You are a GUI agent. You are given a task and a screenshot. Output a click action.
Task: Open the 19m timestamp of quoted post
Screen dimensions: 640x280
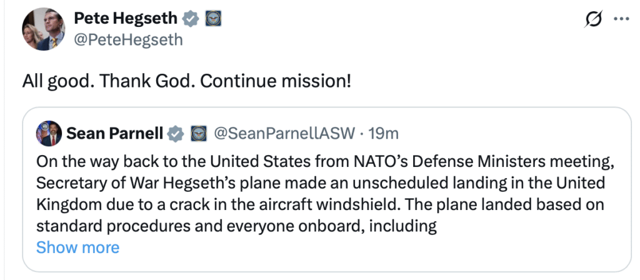click(x=383, y=133)
